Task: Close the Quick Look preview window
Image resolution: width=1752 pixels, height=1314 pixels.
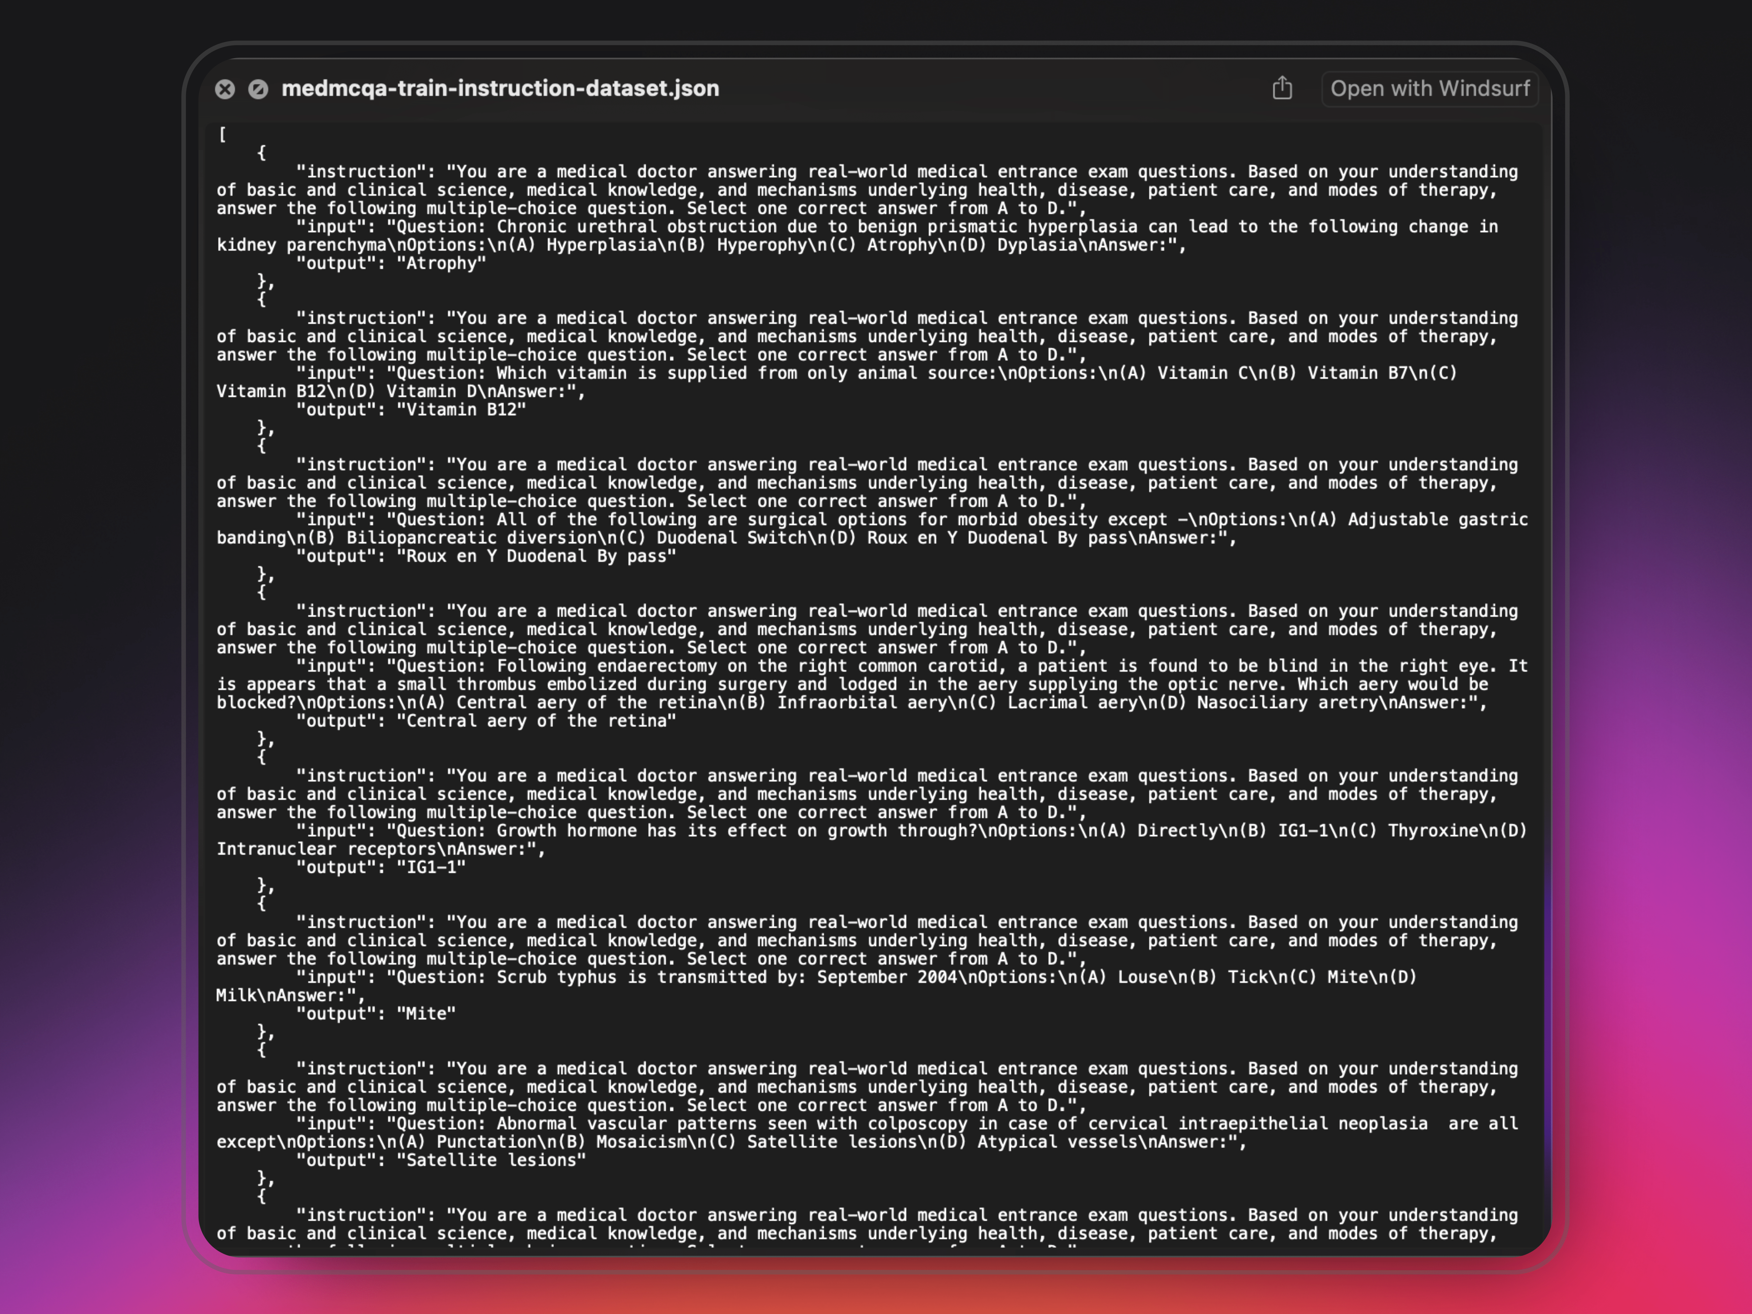Action: click(225, 89)
